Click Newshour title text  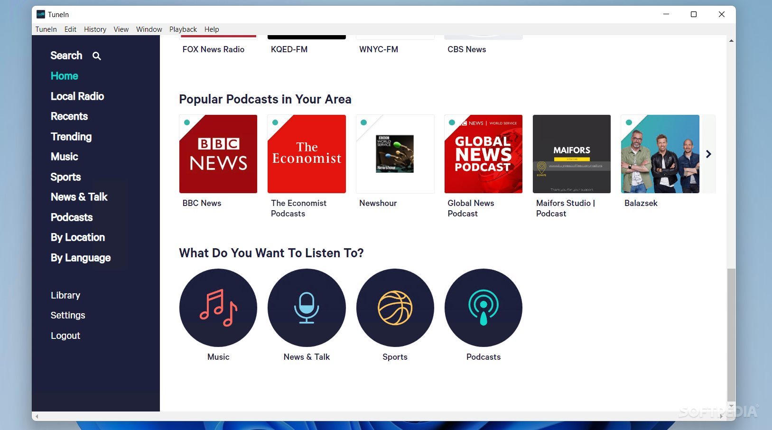click(378, 203)
